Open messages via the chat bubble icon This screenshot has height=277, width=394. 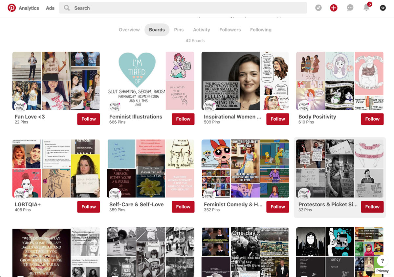(350, 8)
